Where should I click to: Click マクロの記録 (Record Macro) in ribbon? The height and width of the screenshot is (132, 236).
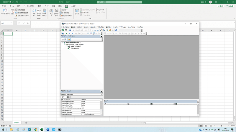pyautogui.click(x=20, y=10)
